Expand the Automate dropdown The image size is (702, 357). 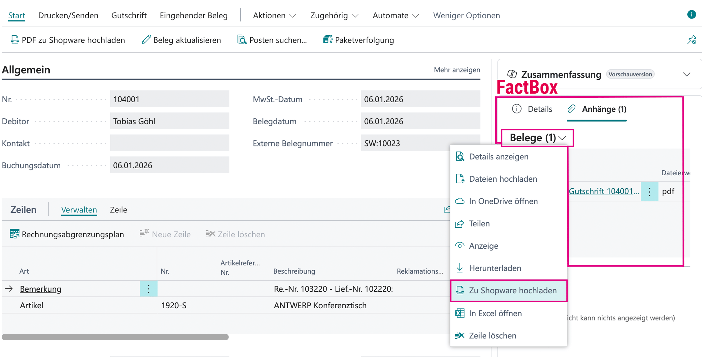396,15
